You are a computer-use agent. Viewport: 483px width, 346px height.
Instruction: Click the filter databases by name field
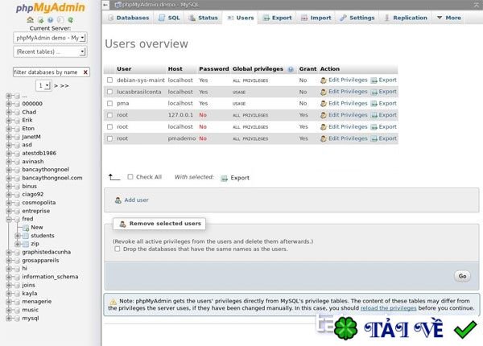coord(47,72)
